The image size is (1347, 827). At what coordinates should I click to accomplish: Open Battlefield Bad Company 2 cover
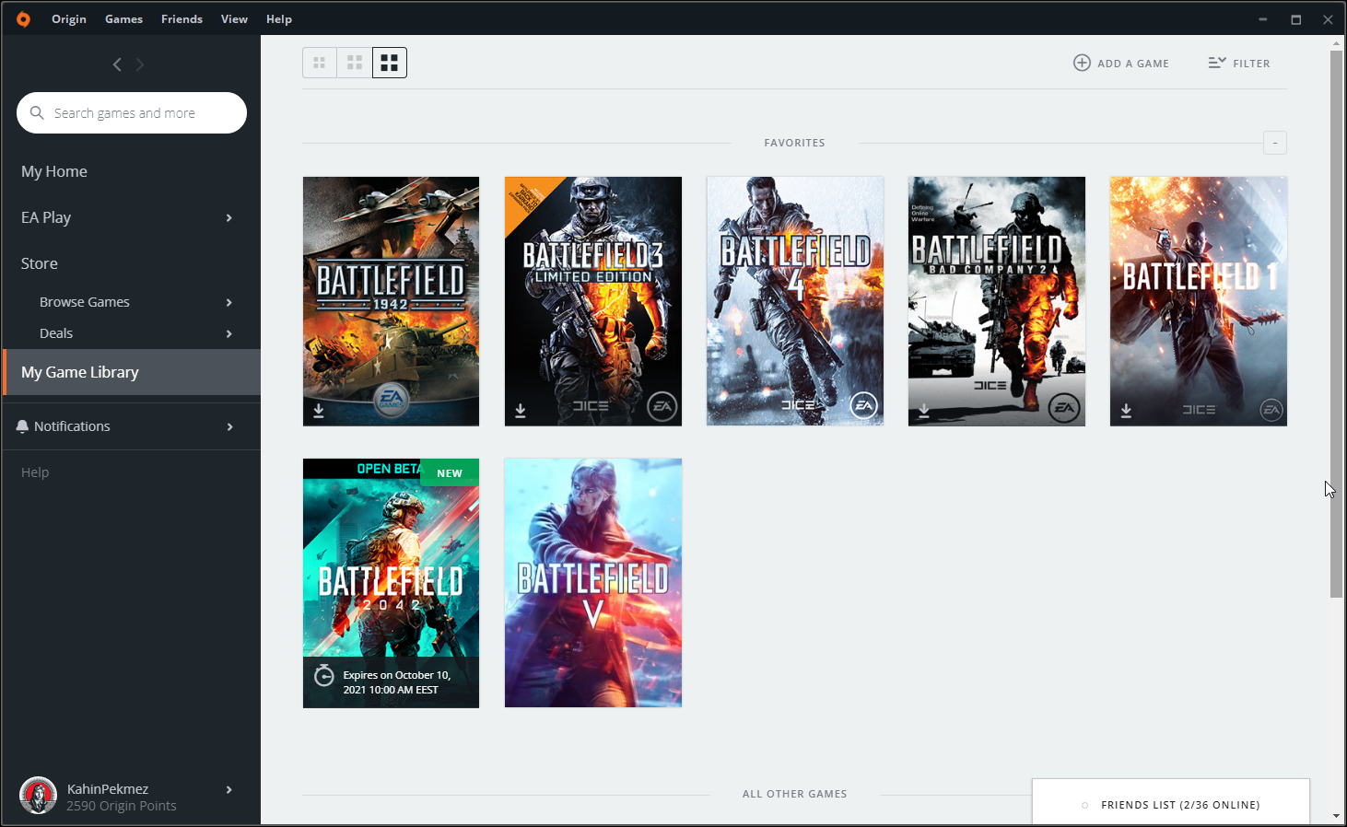pyautogui.click(x=997, y=301)
